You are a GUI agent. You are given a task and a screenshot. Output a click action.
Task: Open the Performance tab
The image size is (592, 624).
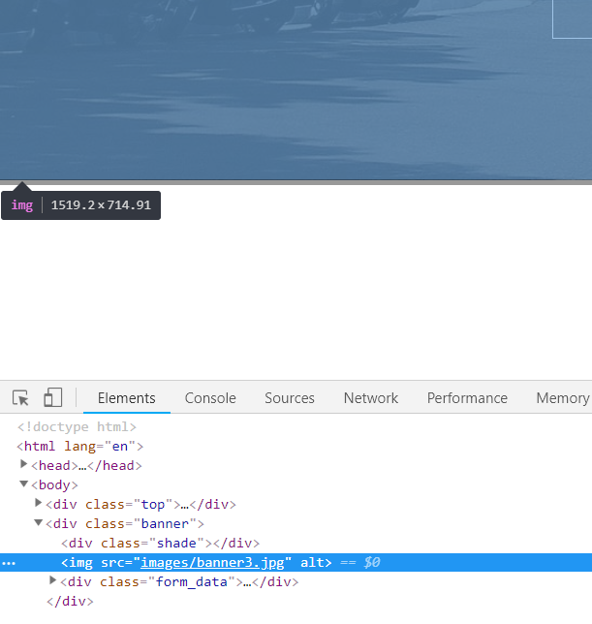click(467, 398)
